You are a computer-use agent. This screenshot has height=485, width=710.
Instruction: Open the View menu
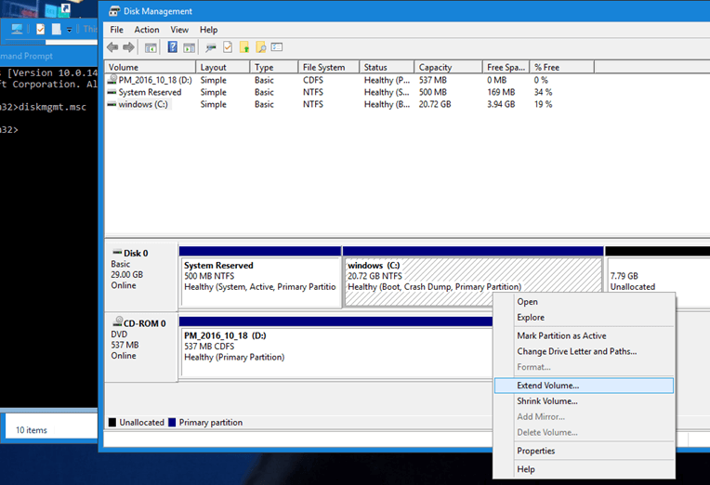[180, 30]
